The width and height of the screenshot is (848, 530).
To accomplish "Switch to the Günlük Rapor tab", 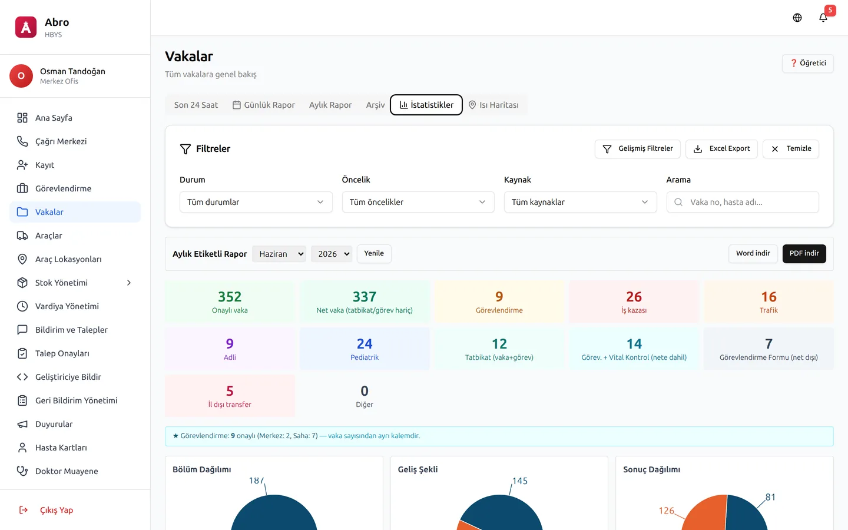I will point(264,105).
